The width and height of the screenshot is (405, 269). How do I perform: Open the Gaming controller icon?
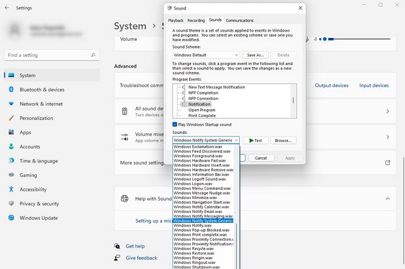11,175
